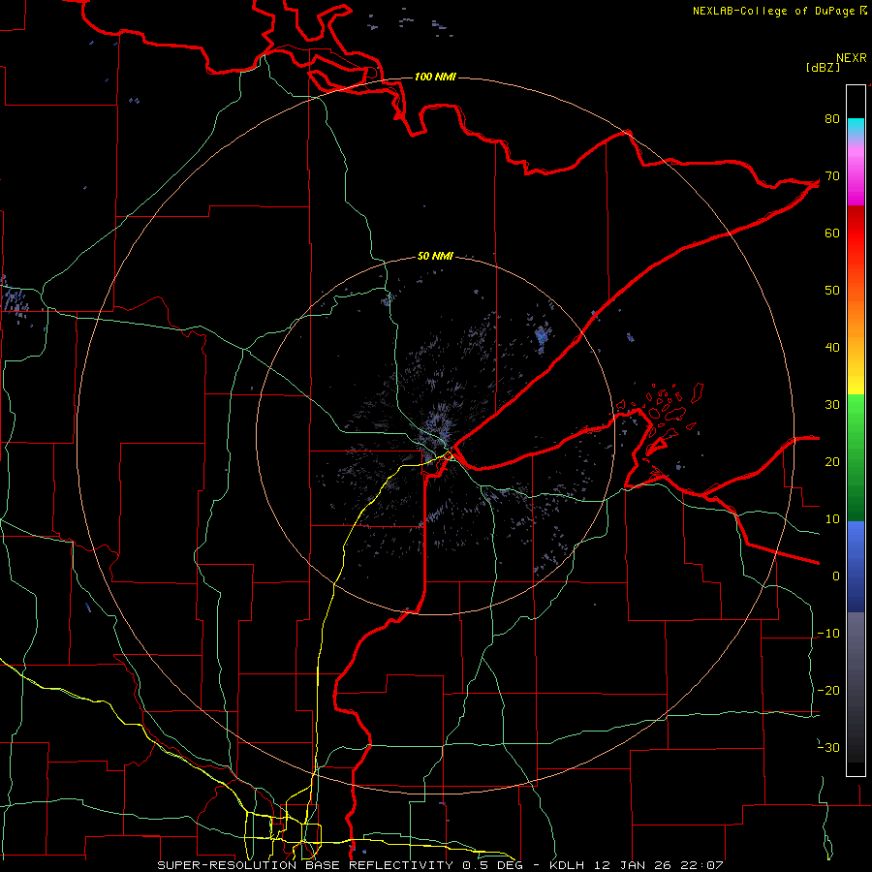Click the 50 NMI range ring label
The width and height of the screenshot is (872, 872).
[x=435, y=257]
